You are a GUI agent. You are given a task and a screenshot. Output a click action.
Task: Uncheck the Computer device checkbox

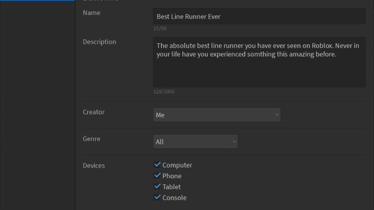pos(157,165)
